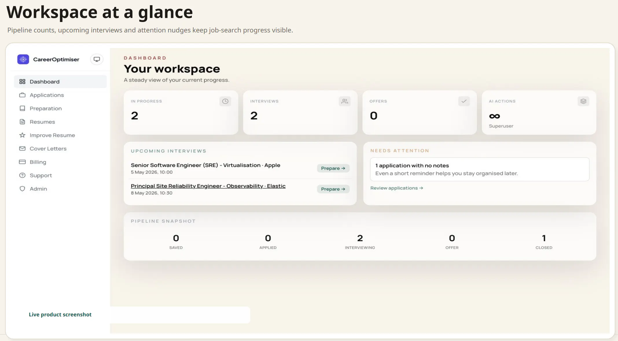The image size is (618, 341).
Task: Click 'A steady view of your current progress' subtitle
Action: [x=176, y=80]
